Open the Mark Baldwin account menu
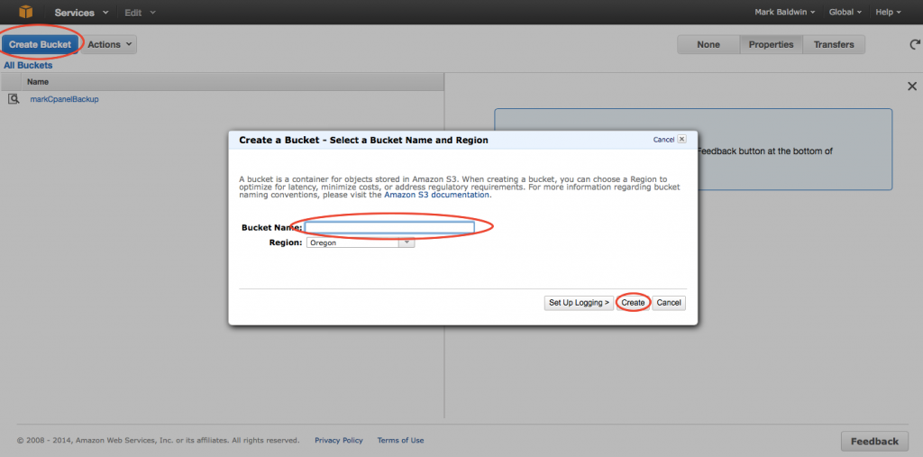The height and width of the screenshot is (457, 923). click(785, 12)
